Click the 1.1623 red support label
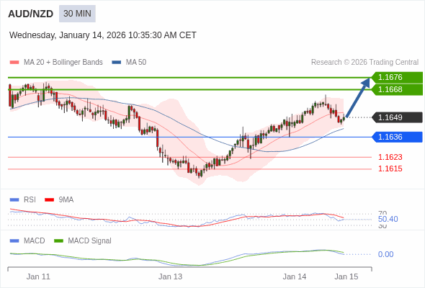Screen dimensions: 425x288 coord(390,157)
